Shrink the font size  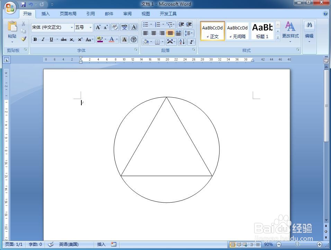point(106,27)
